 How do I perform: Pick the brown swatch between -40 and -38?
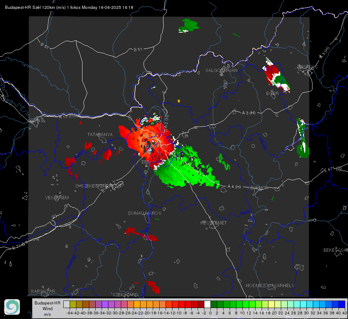[86, 304]
